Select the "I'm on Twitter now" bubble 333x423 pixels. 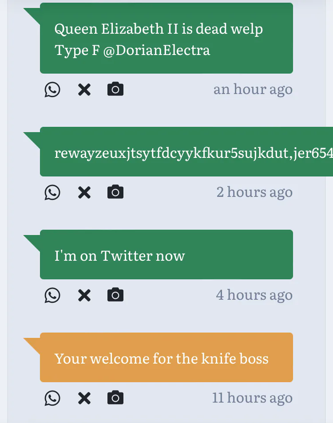click(x=166, y=255)
